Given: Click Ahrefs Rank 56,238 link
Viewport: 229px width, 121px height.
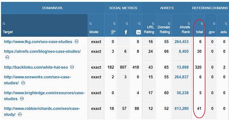Looking at the screenshot, I should 183,93.
